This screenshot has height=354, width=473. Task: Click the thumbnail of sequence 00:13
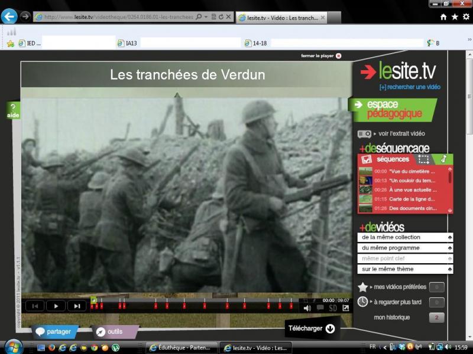[x=365, y=181]
